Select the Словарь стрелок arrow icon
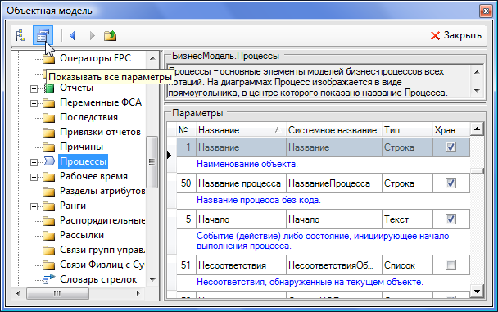This screenshot has width=498, height=312. click(x=48, y=279)
